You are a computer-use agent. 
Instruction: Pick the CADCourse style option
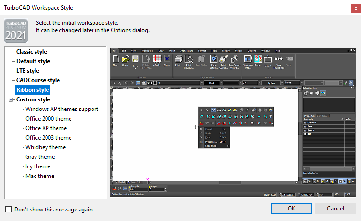(38, 80)
